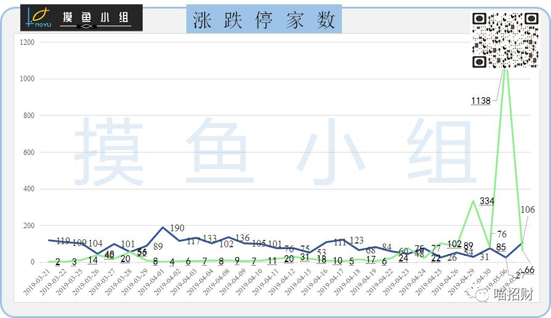Click the 24 data label
Image resolution: width=551 pixels, height=318 pixels.
click(403, 258)
